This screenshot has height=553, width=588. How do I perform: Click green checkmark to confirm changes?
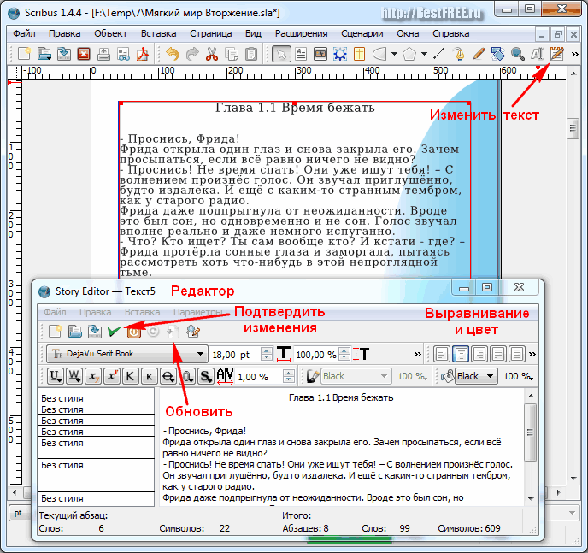(114, 332)
